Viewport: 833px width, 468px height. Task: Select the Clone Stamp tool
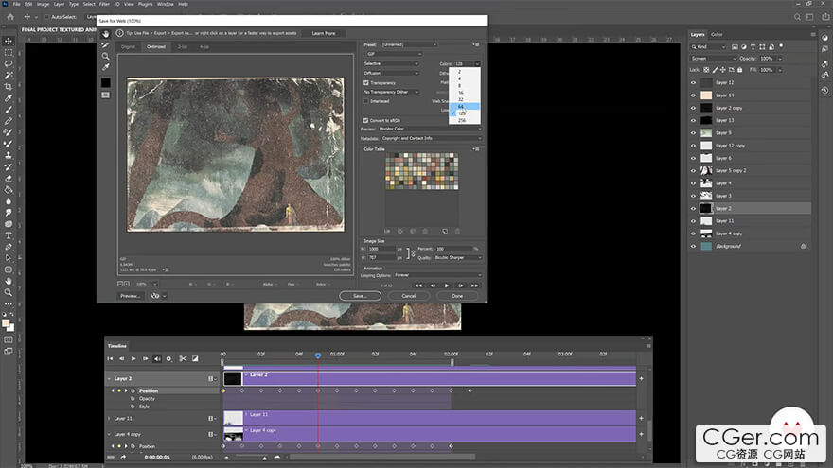(x=9, y=155)
